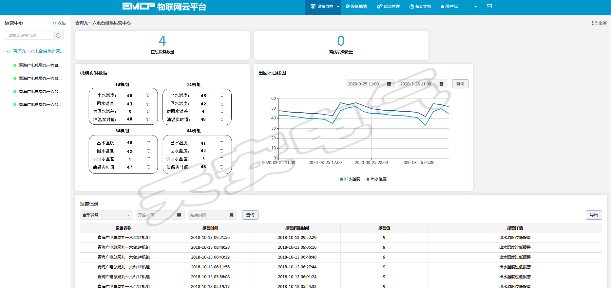
Task: Click the 报警值 column header
Action: click(384, 228)
